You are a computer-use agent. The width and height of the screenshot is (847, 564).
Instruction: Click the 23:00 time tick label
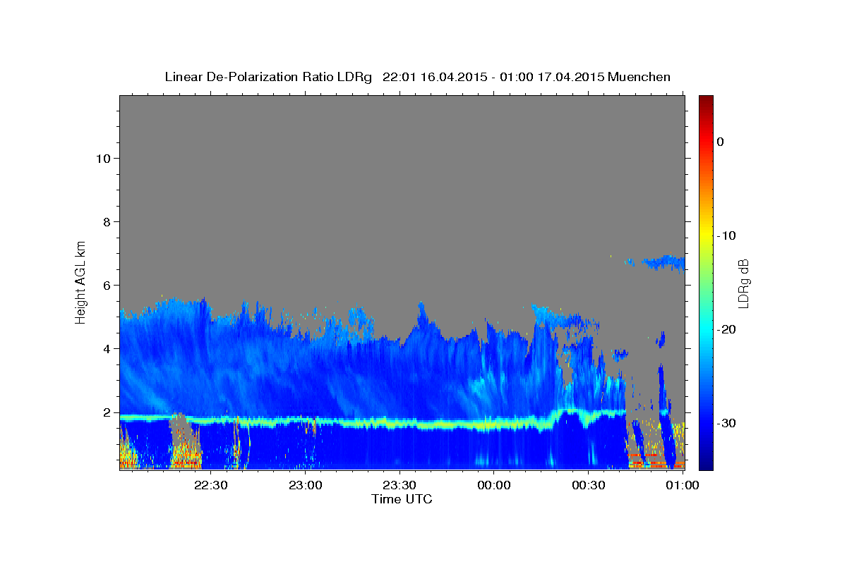pos(305,485)
